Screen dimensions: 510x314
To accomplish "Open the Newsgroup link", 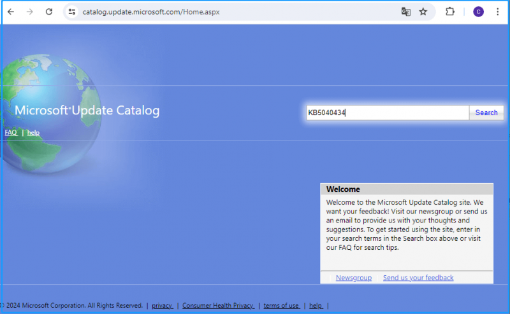I will point(354,278).
